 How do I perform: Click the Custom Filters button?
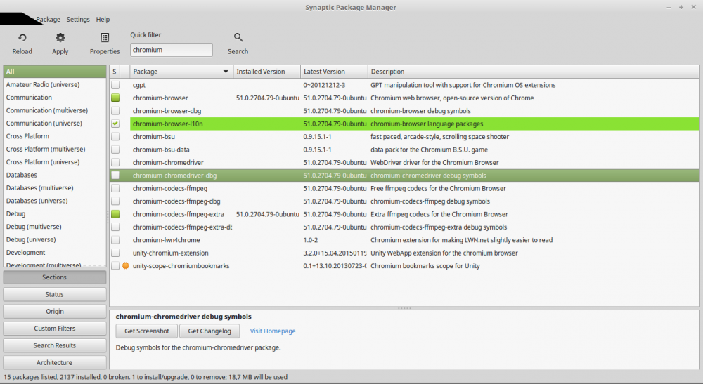point(55,329)
